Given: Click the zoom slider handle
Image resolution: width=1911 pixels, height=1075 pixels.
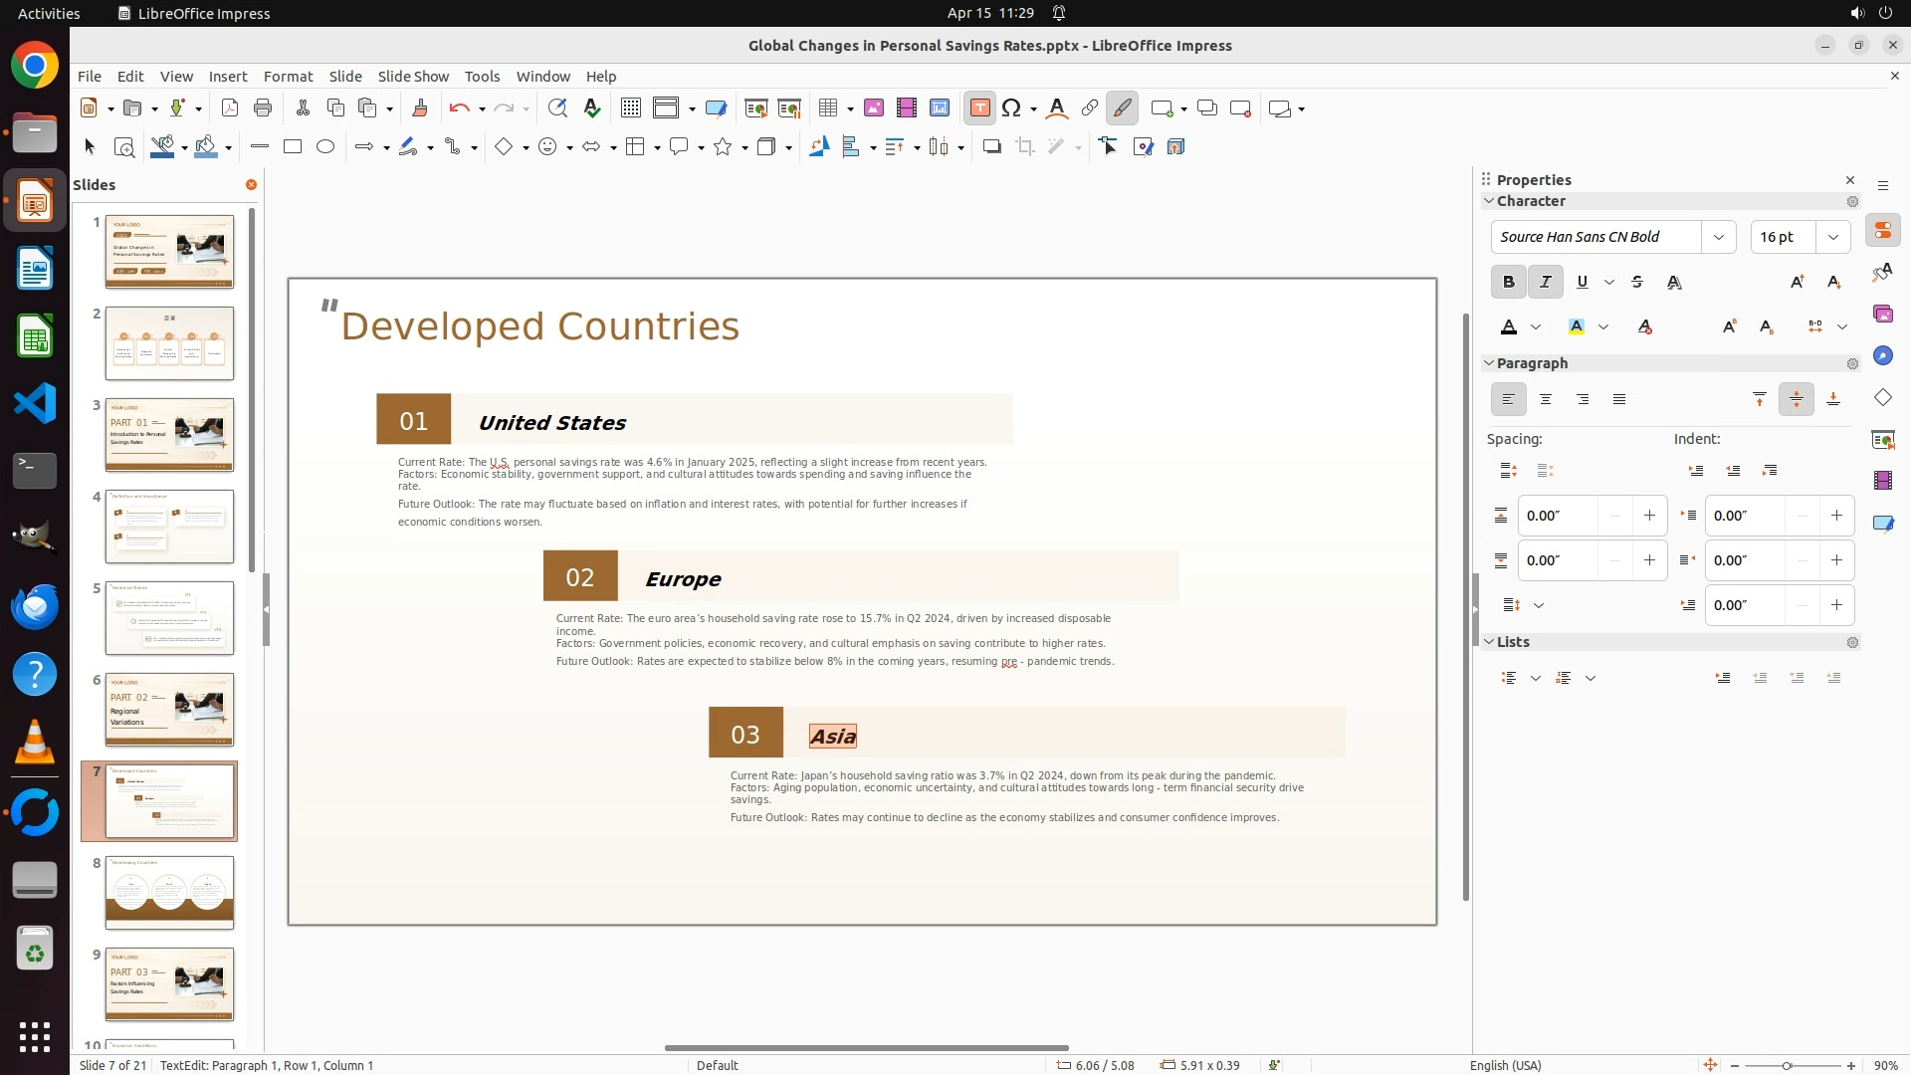Looking at the screenshot, I should (1787, 1066).
